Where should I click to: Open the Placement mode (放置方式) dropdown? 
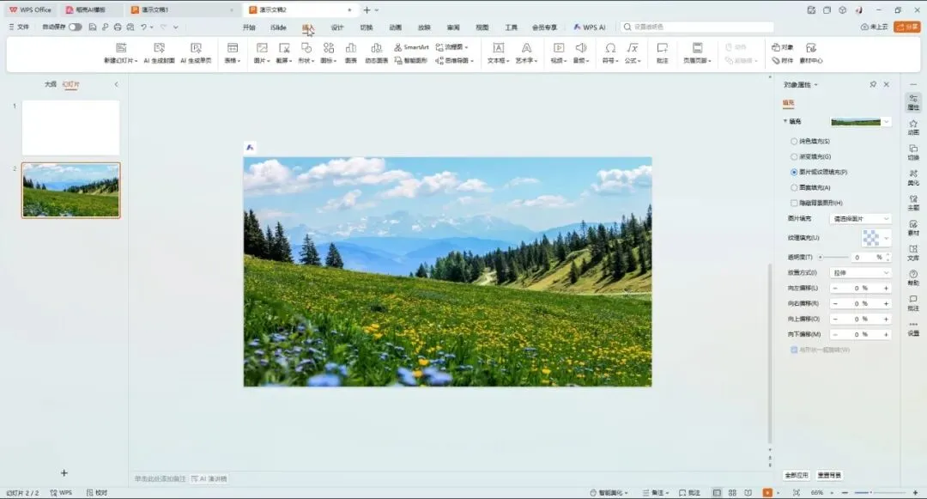[860, 272]
